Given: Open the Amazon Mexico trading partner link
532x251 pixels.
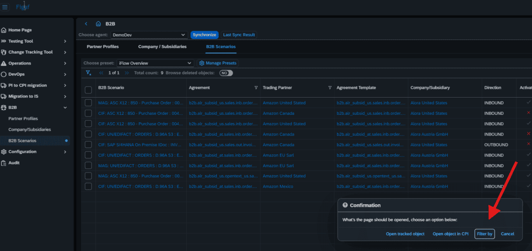Looking at the screenshot, I should tap(278, 187).
